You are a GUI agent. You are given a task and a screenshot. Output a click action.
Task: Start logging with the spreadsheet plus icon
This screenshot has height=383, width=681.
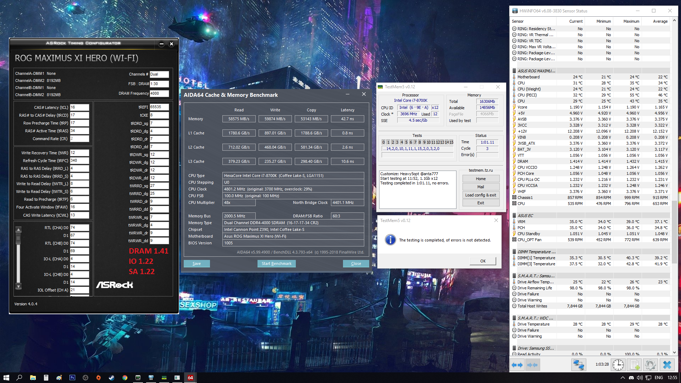tap(635, 365)
